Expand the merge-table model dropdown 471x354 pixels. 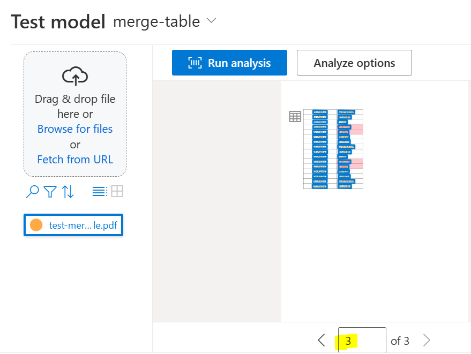(x=211, y=21)
